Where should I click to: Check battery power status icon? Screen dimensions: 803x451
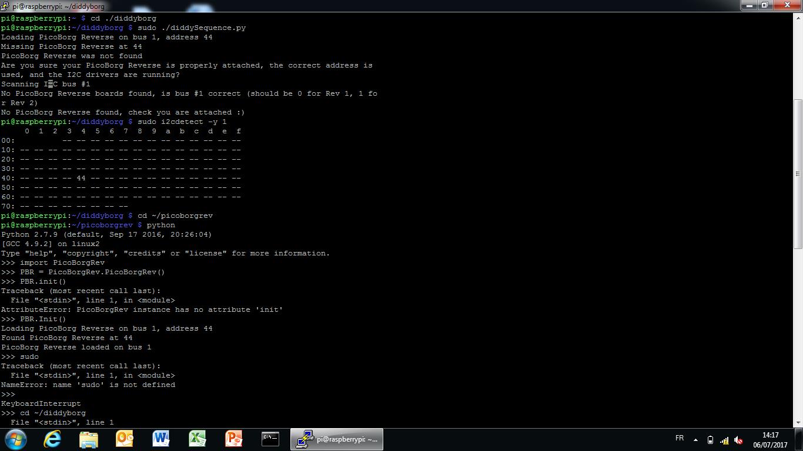coord(710,440)
